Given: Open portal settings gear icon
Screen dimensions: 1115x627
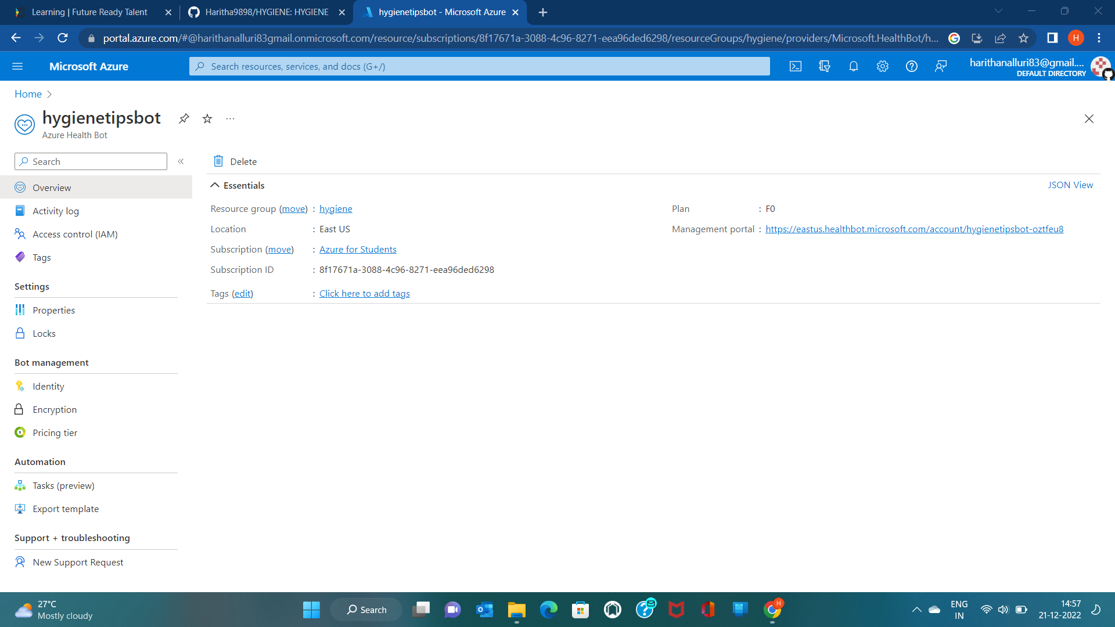Looking at the screenshot, I should click(x=882, y=67).
